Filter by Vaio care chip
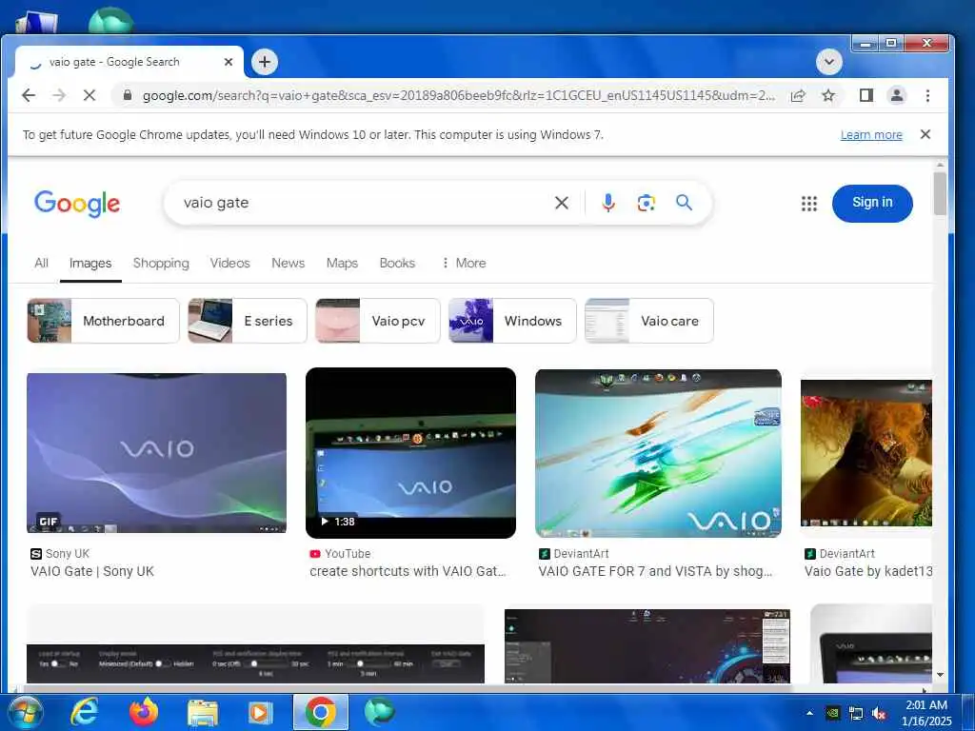This screenshot has width=975, height=731. (649, 321)
